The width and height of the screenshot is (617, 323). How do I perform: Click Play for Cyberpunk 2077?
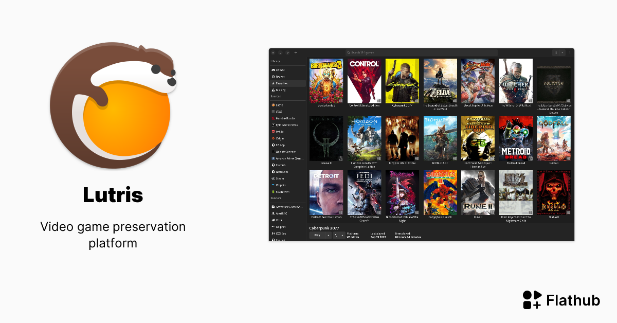click(x=317, y=236)
